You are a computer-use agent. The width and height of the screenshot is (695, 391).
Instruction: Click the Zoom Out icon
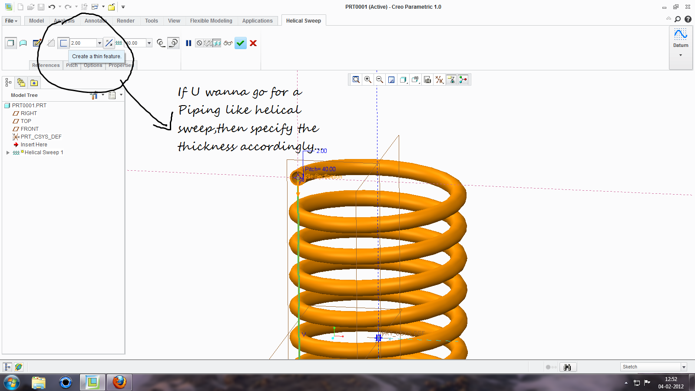click(379, 80)
